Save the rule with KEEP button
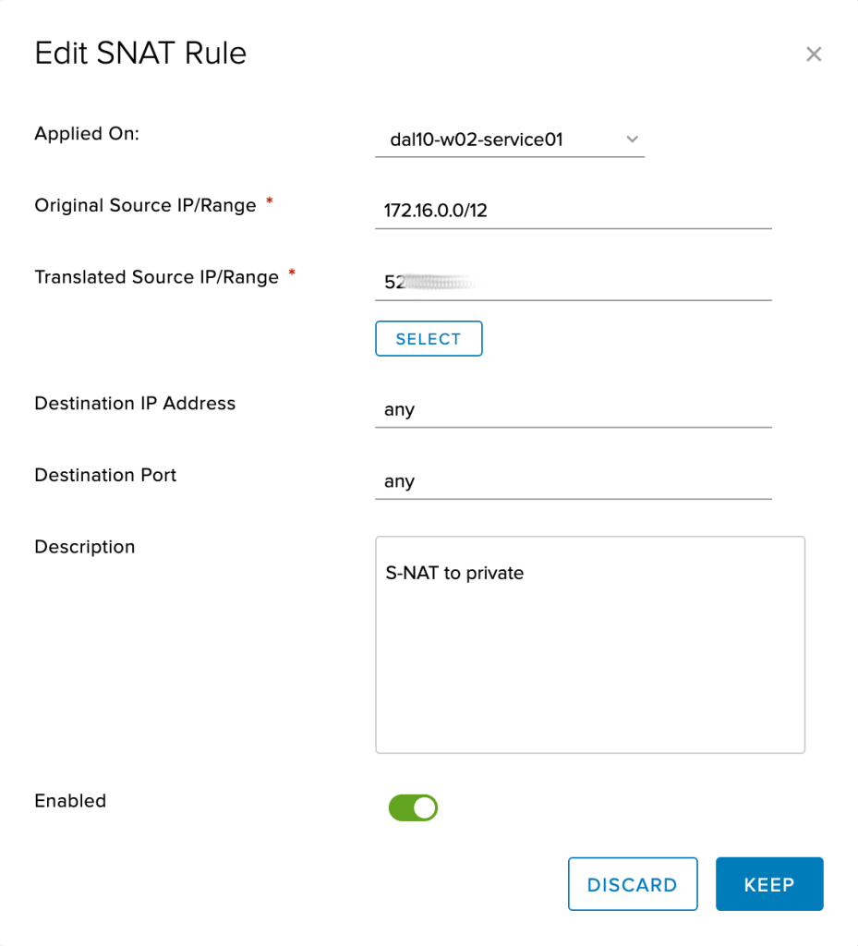 click(x=768, y=884)
